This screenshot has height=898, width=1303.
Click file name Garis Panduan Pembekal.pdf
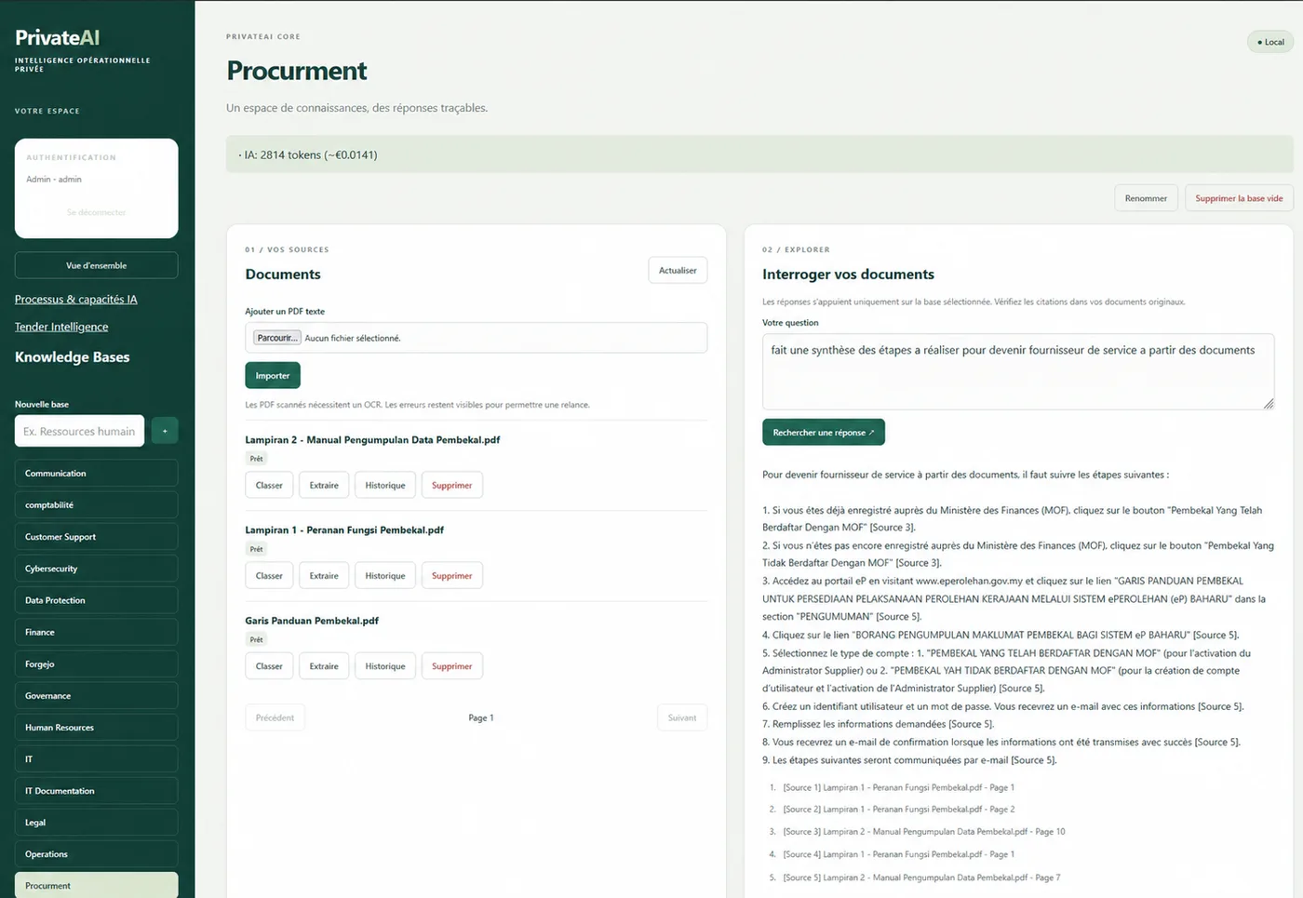[x=312, y=620]
